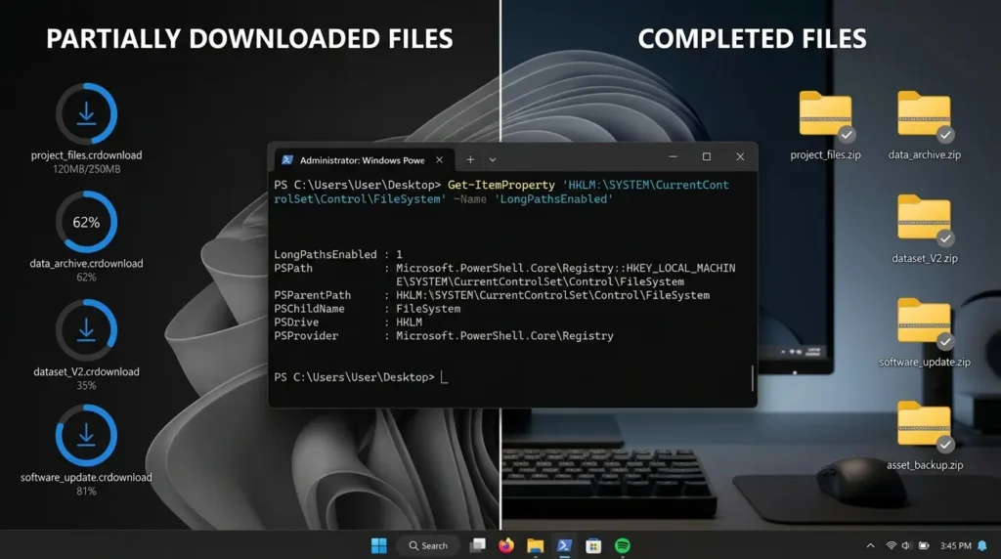Click the project_files.crdownload file name
Screen dimensions: 1001x559
pos(86,155)
